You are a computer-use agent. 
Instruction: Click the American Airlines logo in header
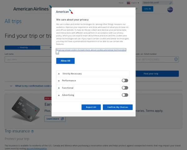[31, 9]
